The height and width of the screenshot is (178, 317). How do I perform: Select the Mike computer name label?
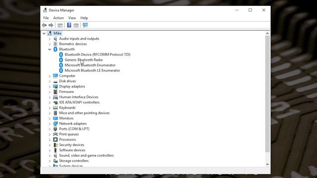(x=57, y=33)
